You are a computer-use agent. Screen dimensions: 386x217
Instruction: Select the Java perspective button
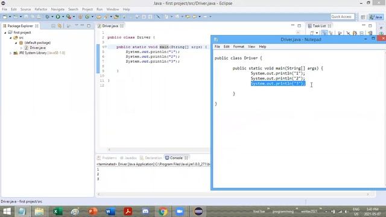(x=376, y=17)
